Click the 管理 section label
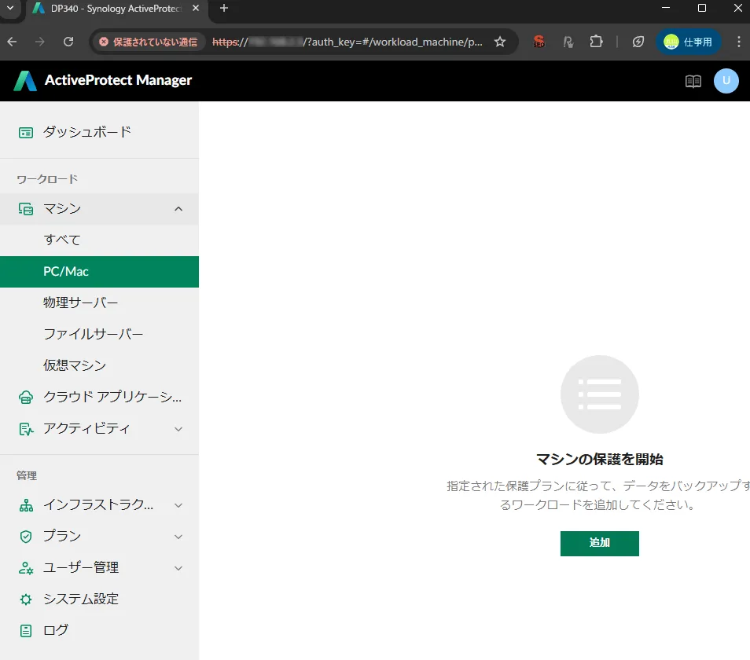 (x=27, y=475)
